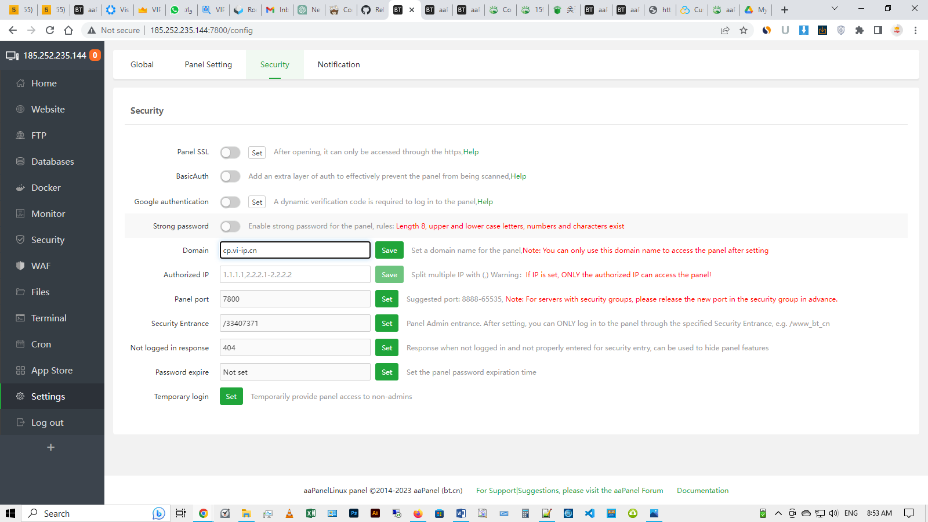This screenshot has width=928, height=522.
Task: Click the Security Entrance input field
Action: pos(295,324)
